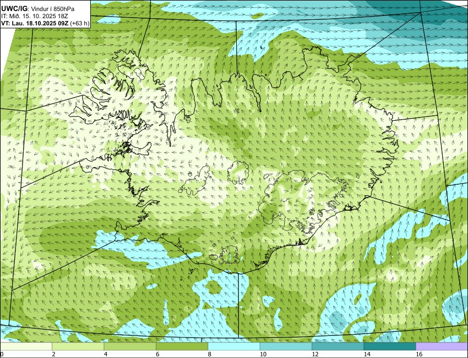Click the legend value label '14'
The height and width of the screenshot is (358, 468).
367,354
